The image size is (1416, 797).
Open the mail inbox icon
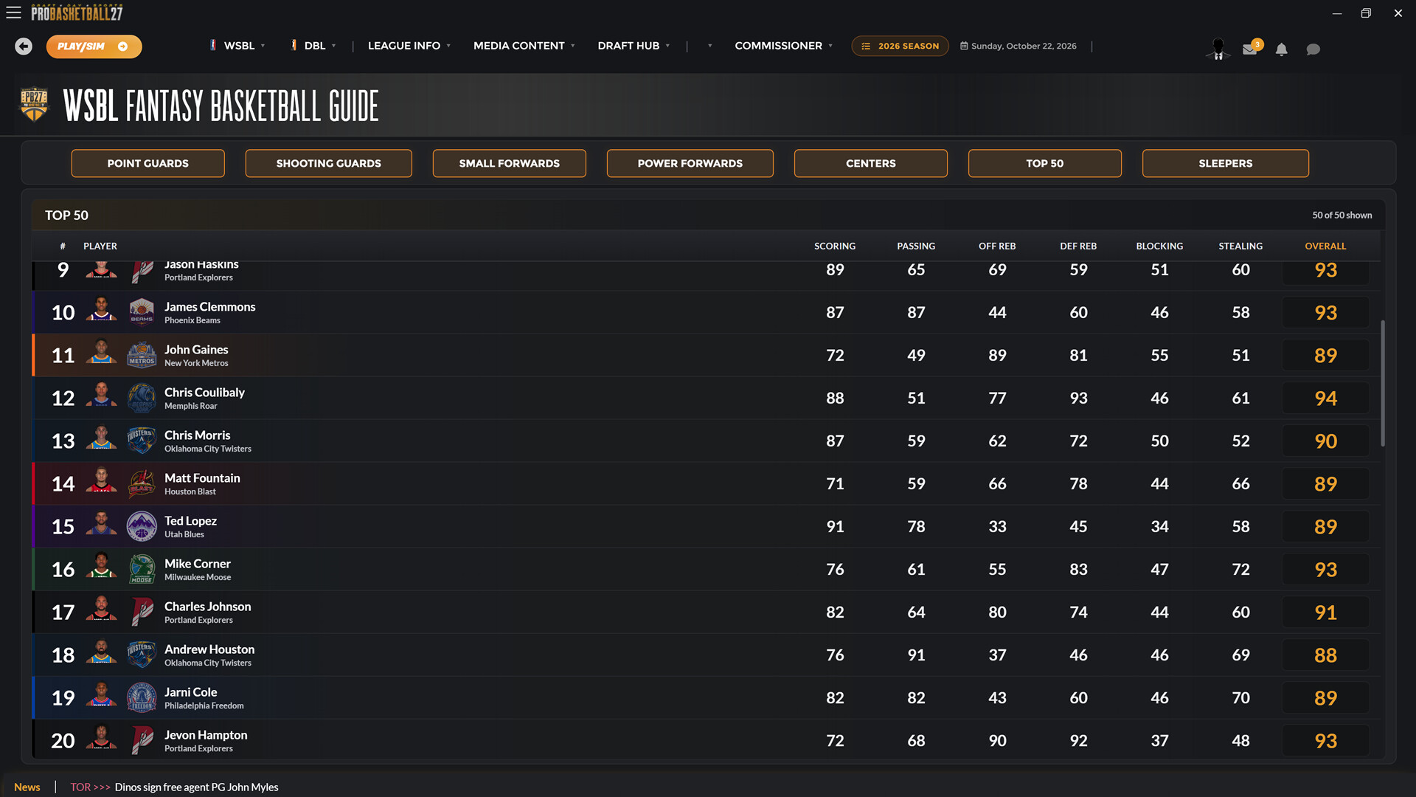pos(1250,49)
